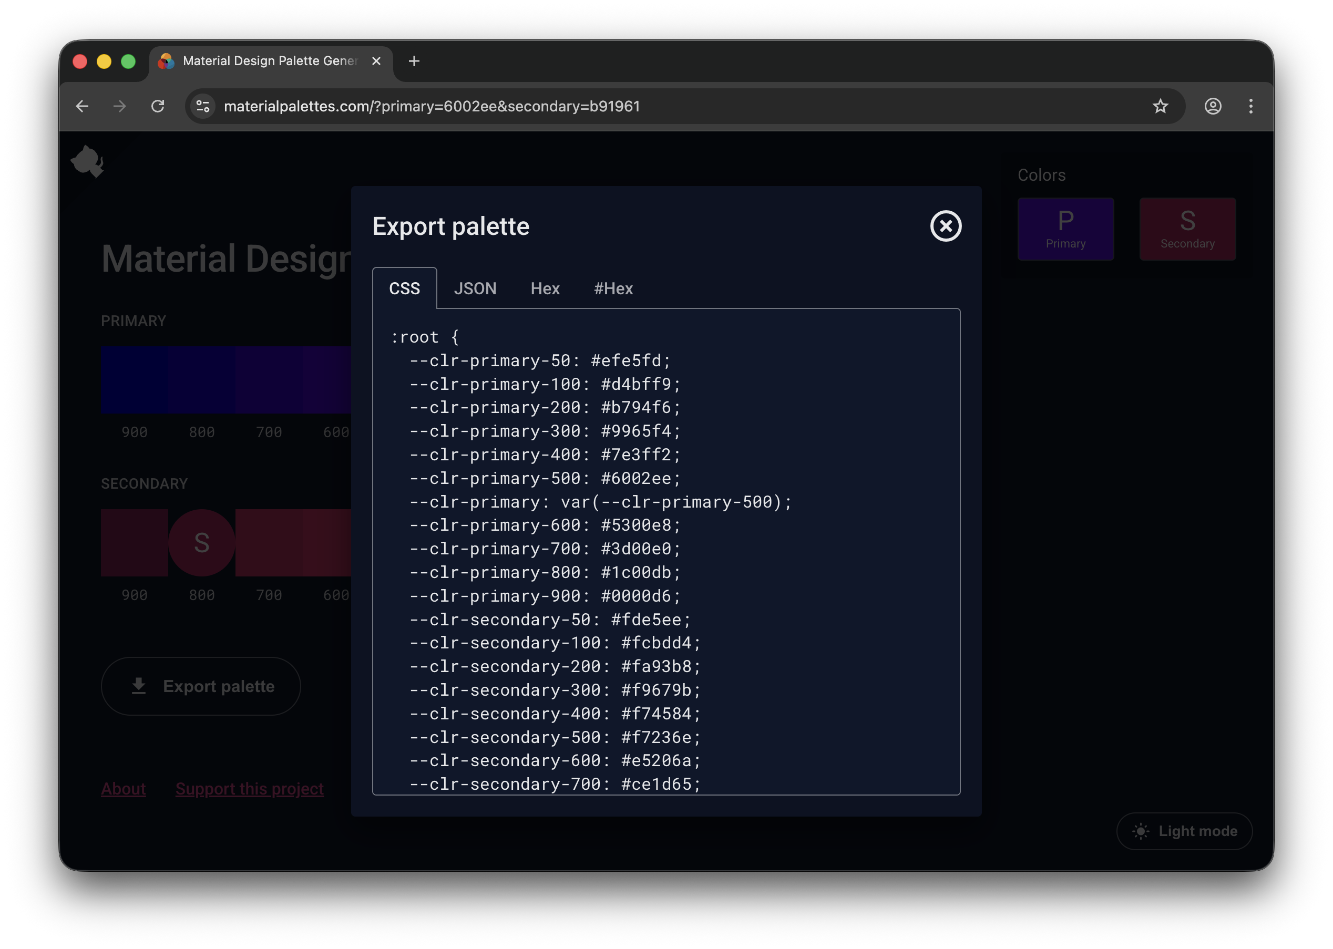Click the site information icon in address bar
The width and height of the screenshot is (1333, 949).
[x=202, y=106]
